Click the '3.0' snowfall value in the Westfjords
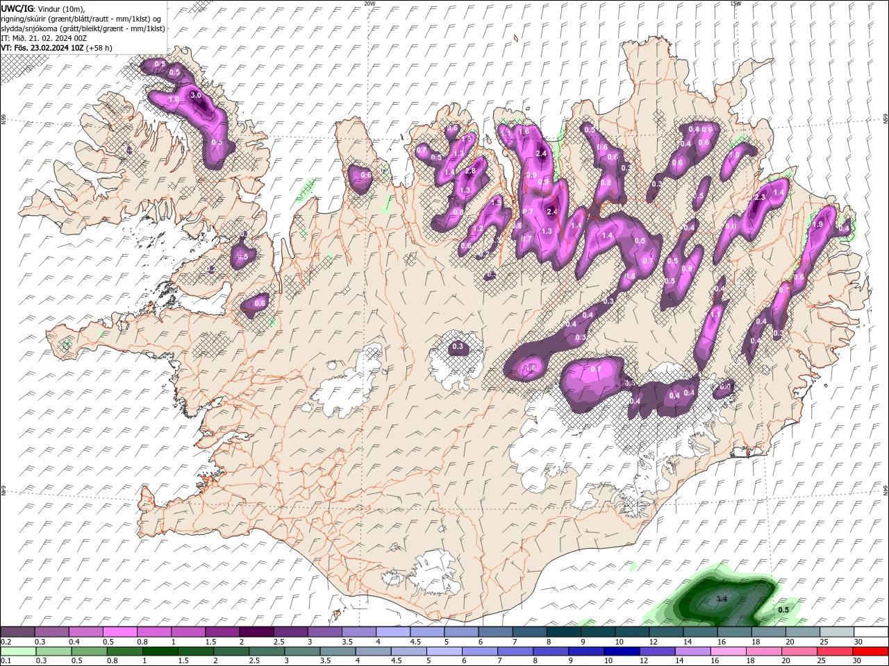 (x=195, y=95)
